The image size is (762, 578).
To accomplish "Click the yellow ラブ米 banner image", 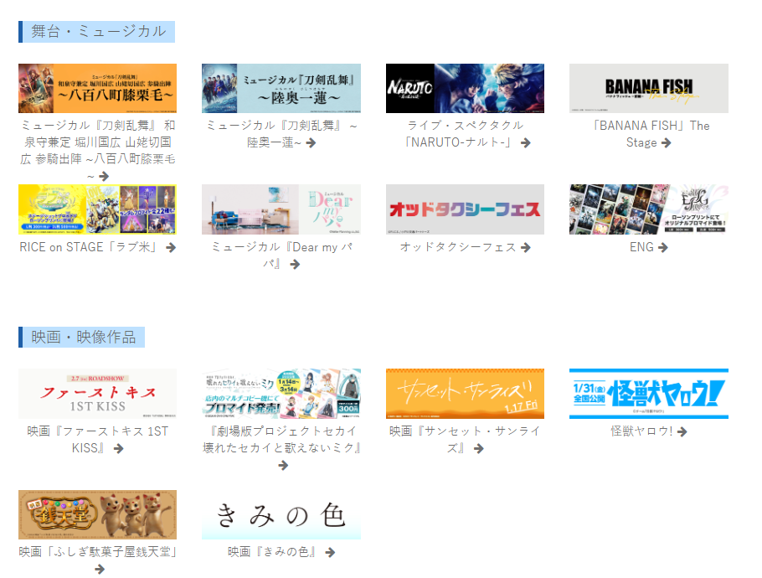I will click(98, 209).
